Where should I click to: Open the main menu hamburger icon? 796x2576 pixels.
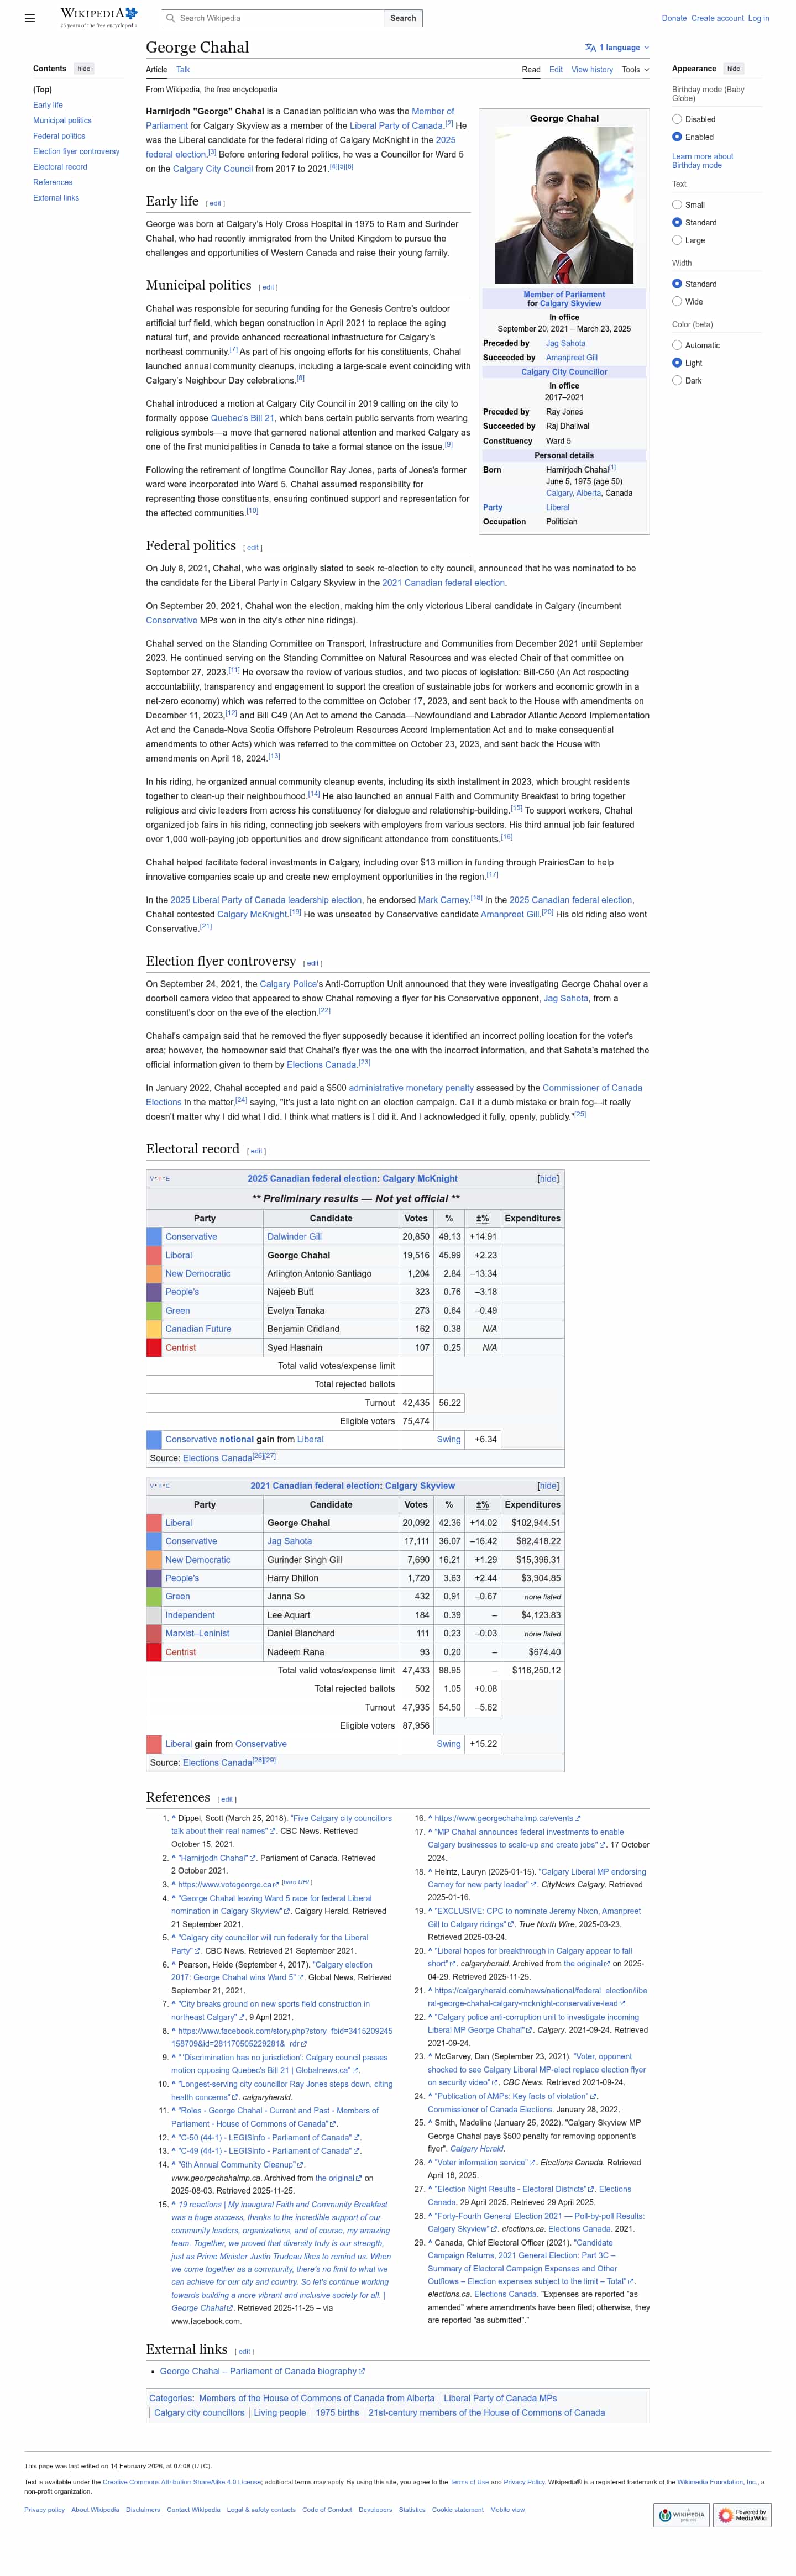pyautogui.click(x=30, y=18)
